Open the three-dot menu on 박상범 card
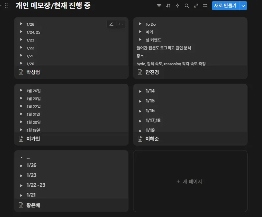 pos(121,24)
